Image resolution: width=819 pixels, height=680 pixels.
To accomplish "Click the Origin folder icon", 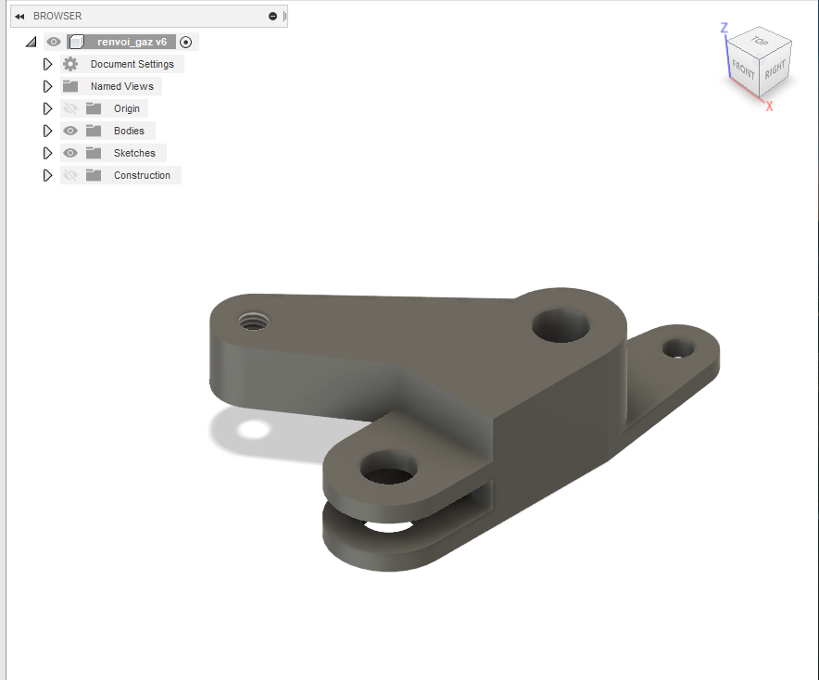I will [94, 108].
